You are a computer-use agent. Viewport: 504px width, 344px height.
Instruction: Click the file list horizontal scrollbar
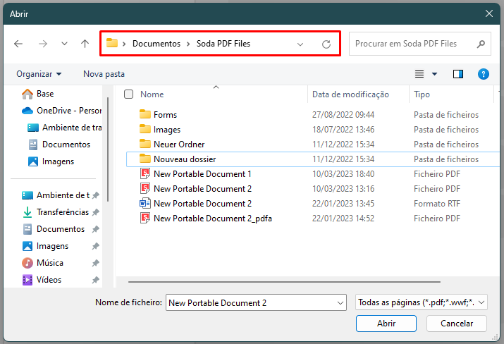284,282
